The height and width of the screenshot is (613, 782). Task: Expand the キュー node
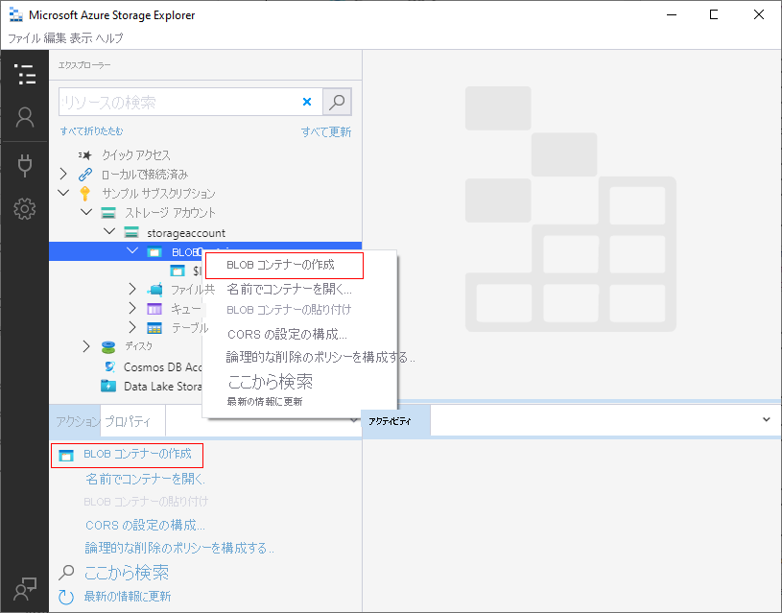pyautogui.click(x=132, y=308)
